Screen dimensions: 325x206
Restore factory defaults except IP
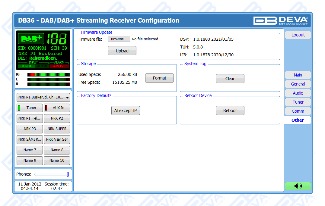point(125,111)
